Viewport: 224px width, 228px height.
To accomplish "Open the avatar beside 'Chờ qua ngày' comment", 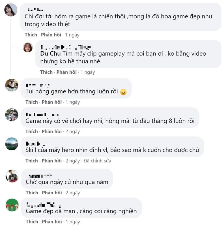I will [x=12, y=176].
